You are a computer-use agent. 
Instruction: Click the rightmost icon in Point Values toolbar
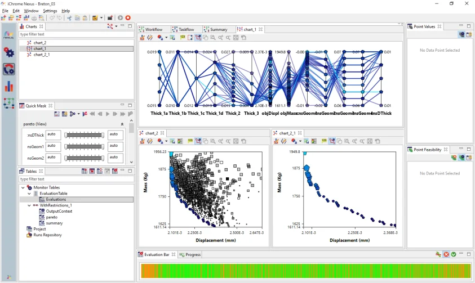click(469, 34)
